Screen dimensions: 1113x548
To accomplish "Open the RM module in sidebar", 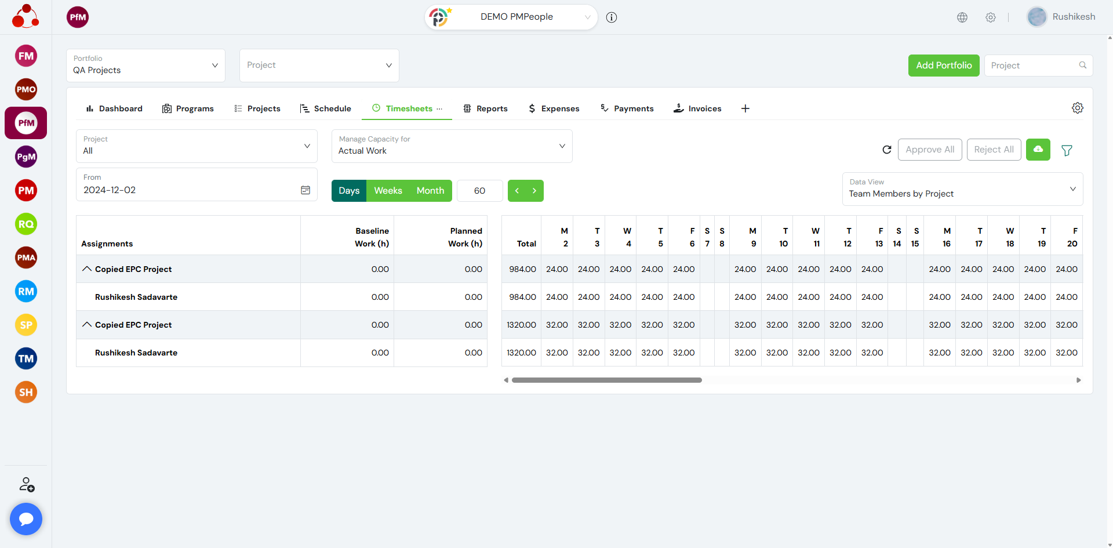I will (x=26, y=291).
